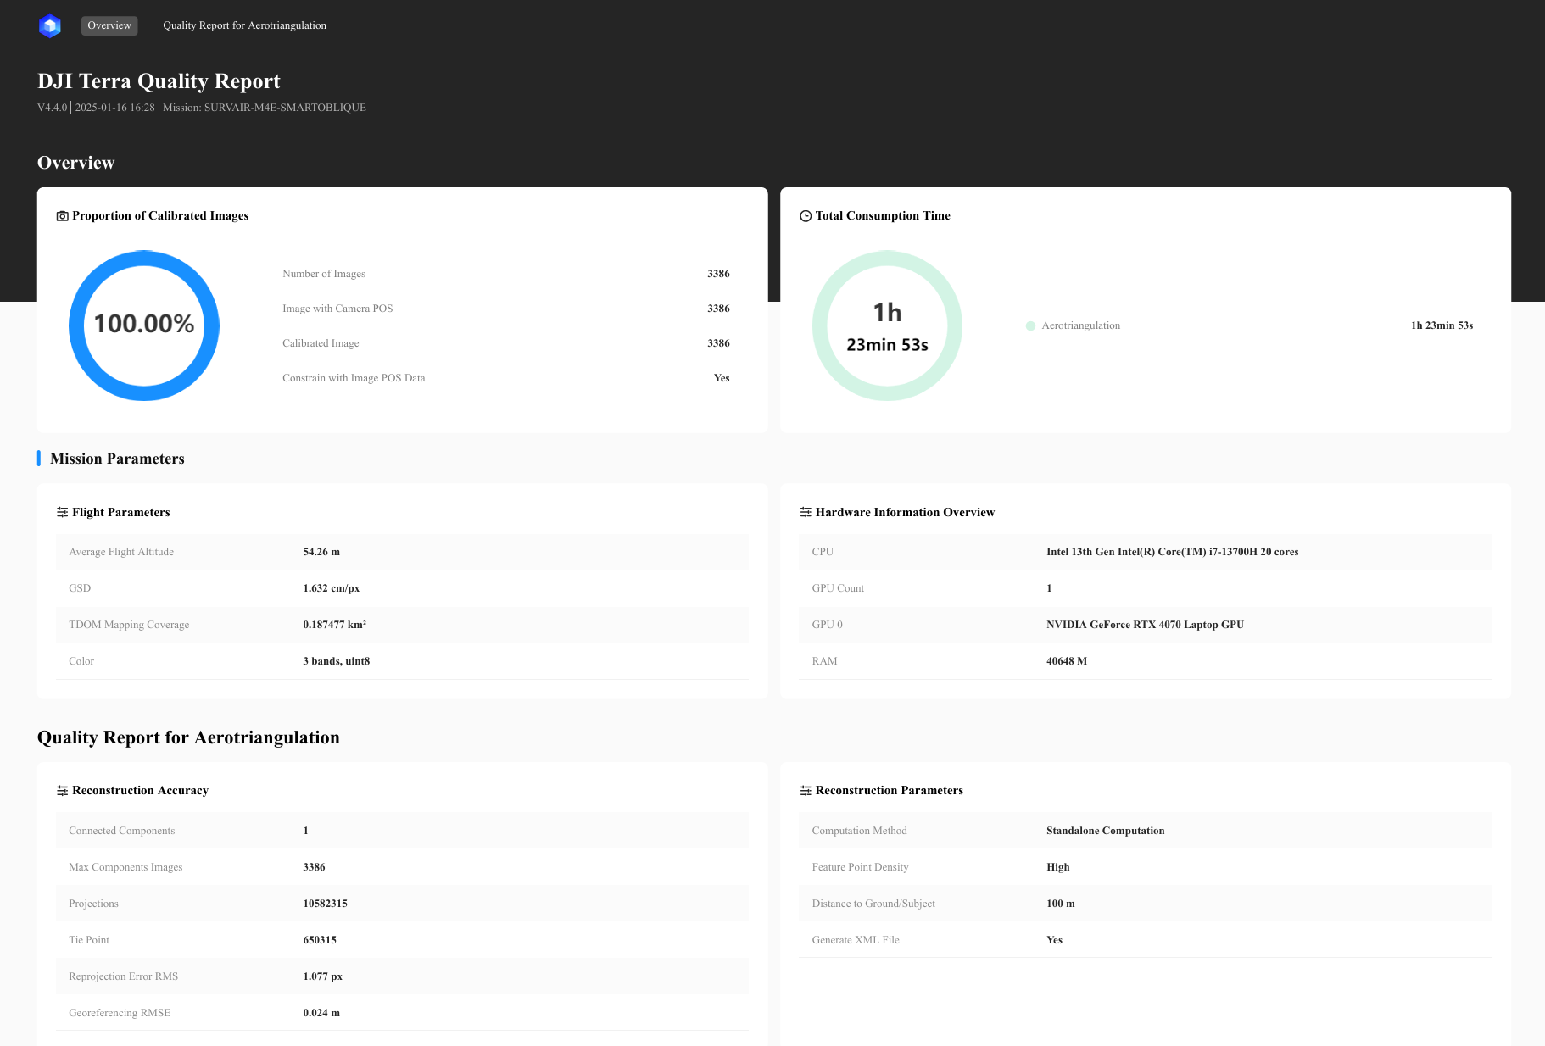Click the 650315 tie point value
Screen dimensions: 1545x1046
[x=320, y=940]
